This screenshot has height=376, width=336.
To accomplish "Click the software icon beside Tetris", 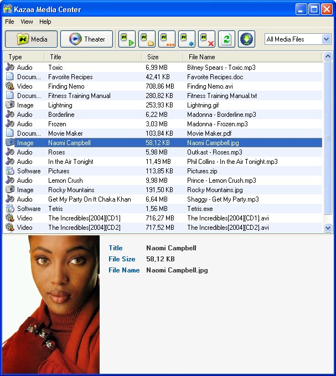I will (x=10, y=208).
